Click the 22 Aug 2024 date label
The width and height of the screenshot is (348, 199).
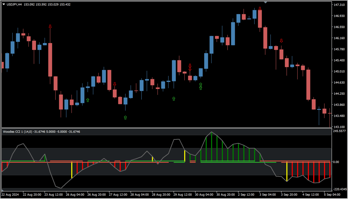point(10,194)
